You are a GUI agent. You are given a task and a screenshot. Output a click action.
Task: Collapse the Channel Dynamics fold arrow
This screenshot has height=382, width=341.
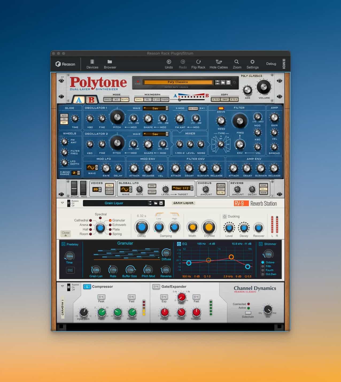63,286
